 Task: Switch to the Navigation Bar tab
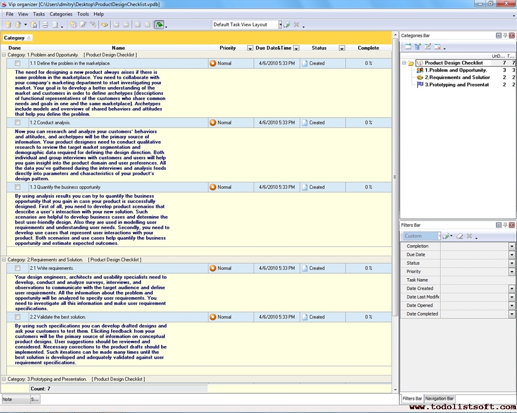439,398
